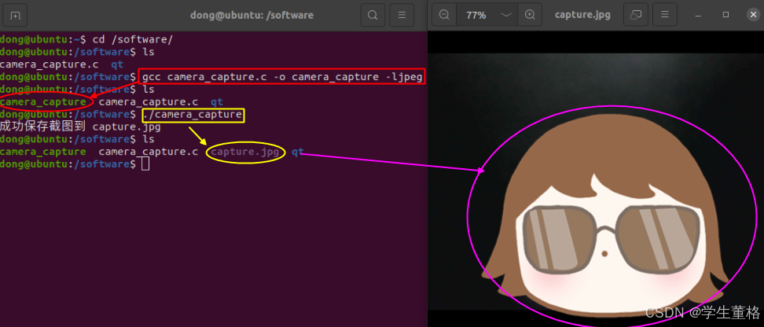Open a new terminal tab

click(15, 15)
